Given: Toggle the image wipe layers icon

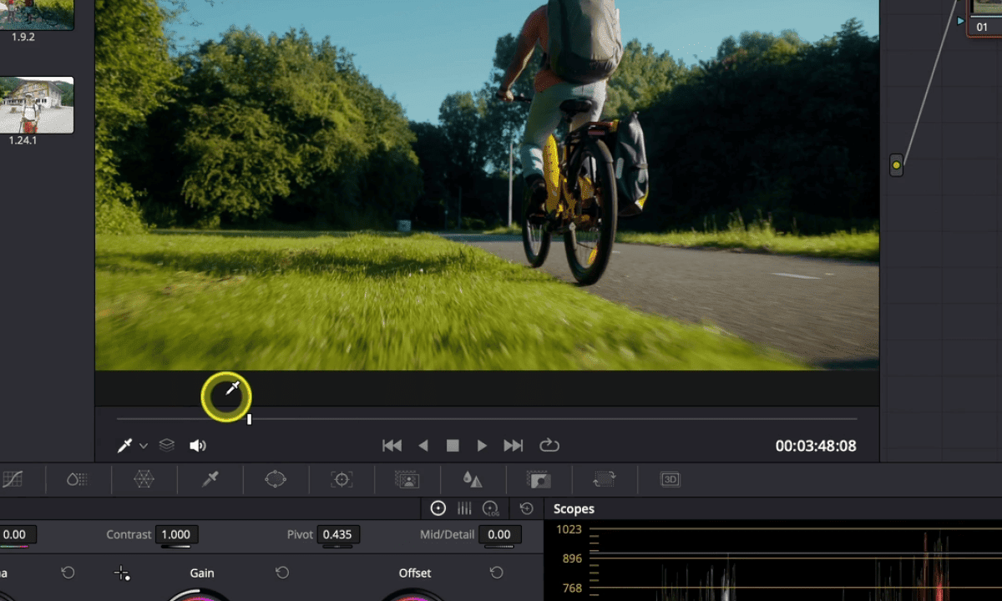Looking at the screenshot, I should click(x=166, y=445).
